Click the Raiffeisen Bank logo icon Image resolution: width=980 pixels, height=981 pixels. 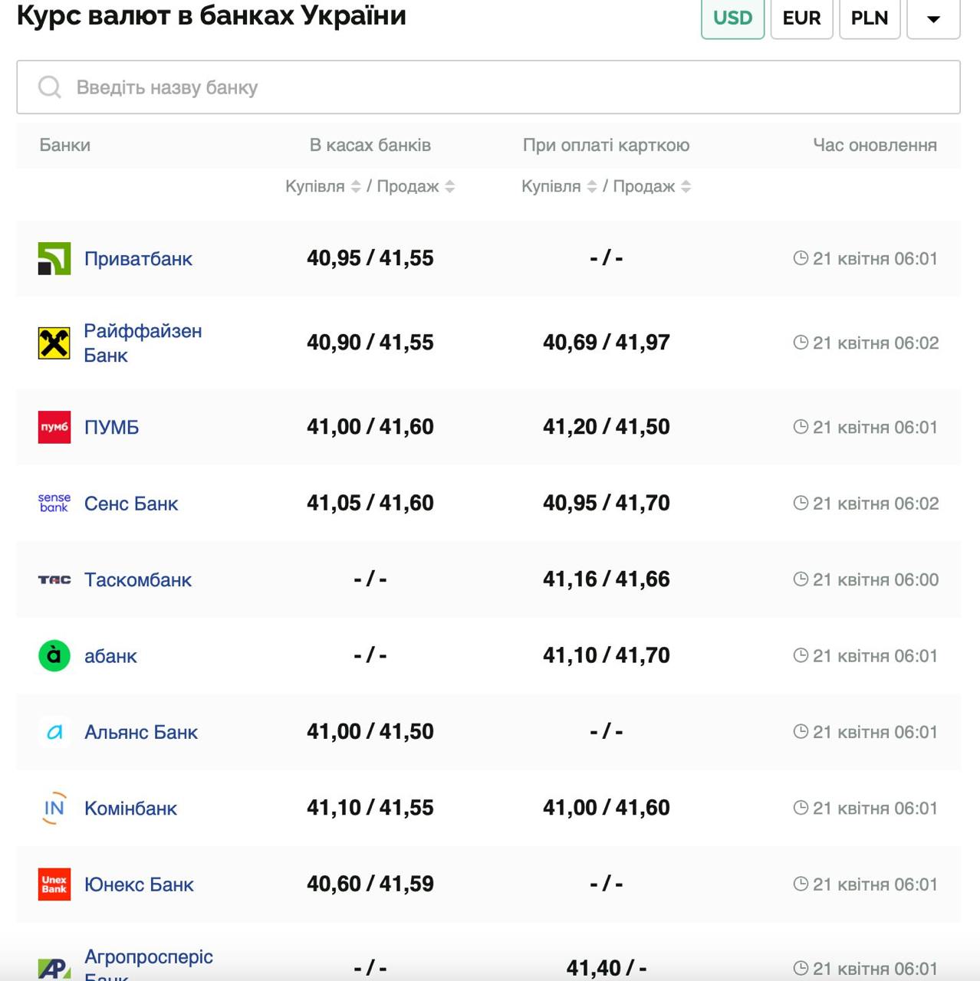tap(54, 343)
